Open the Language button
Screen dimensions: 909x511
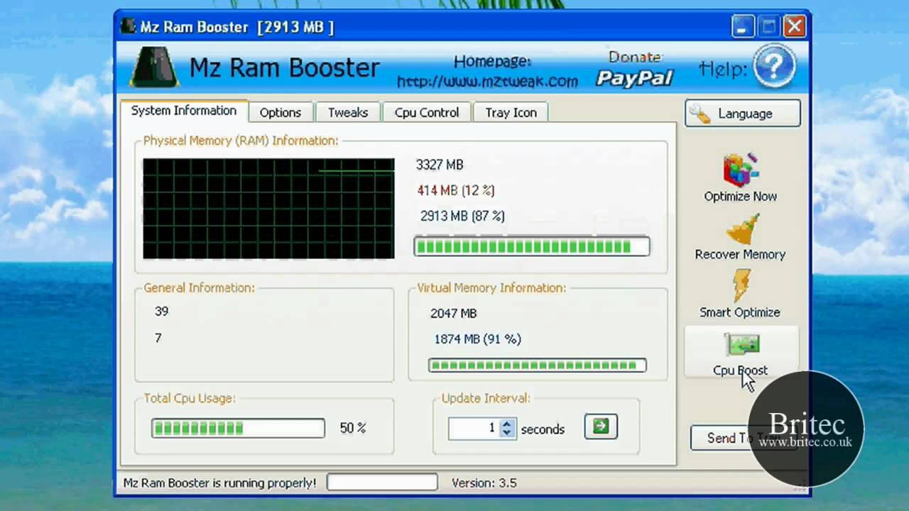click(x=743, y=114)
